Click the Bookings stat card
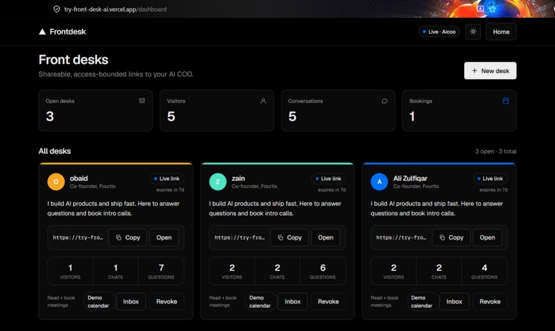555x331 pixels. pos(459,110)
